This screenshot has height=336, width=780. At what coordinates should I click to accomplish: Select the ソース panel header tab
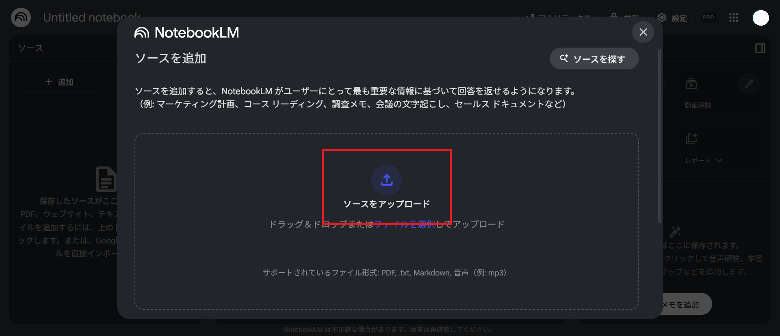point(30,48)
